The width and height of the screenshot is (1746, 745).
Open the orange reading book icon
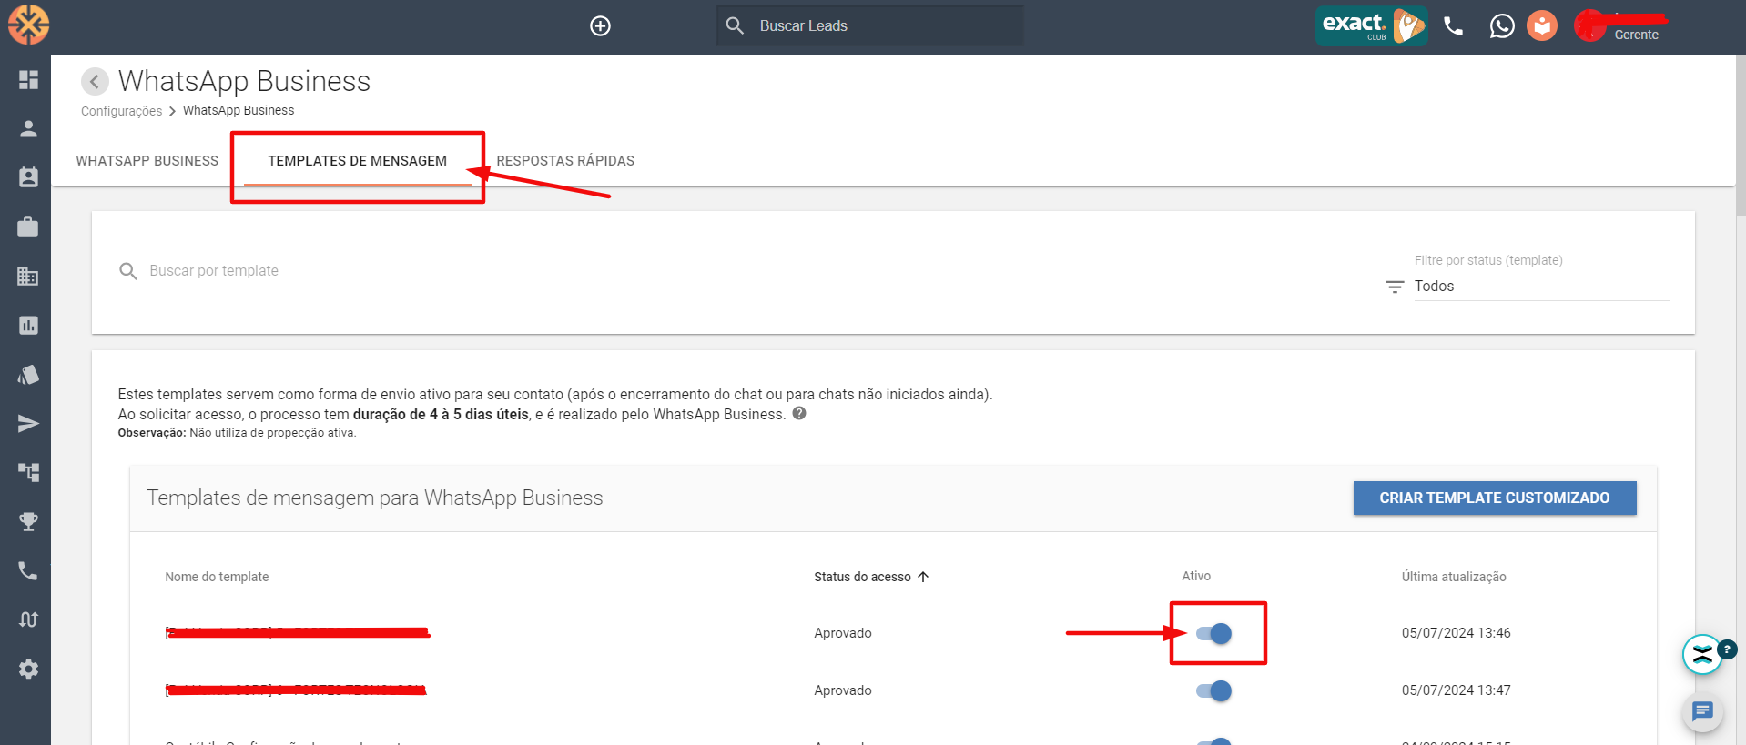click(x=1542, y=25)
